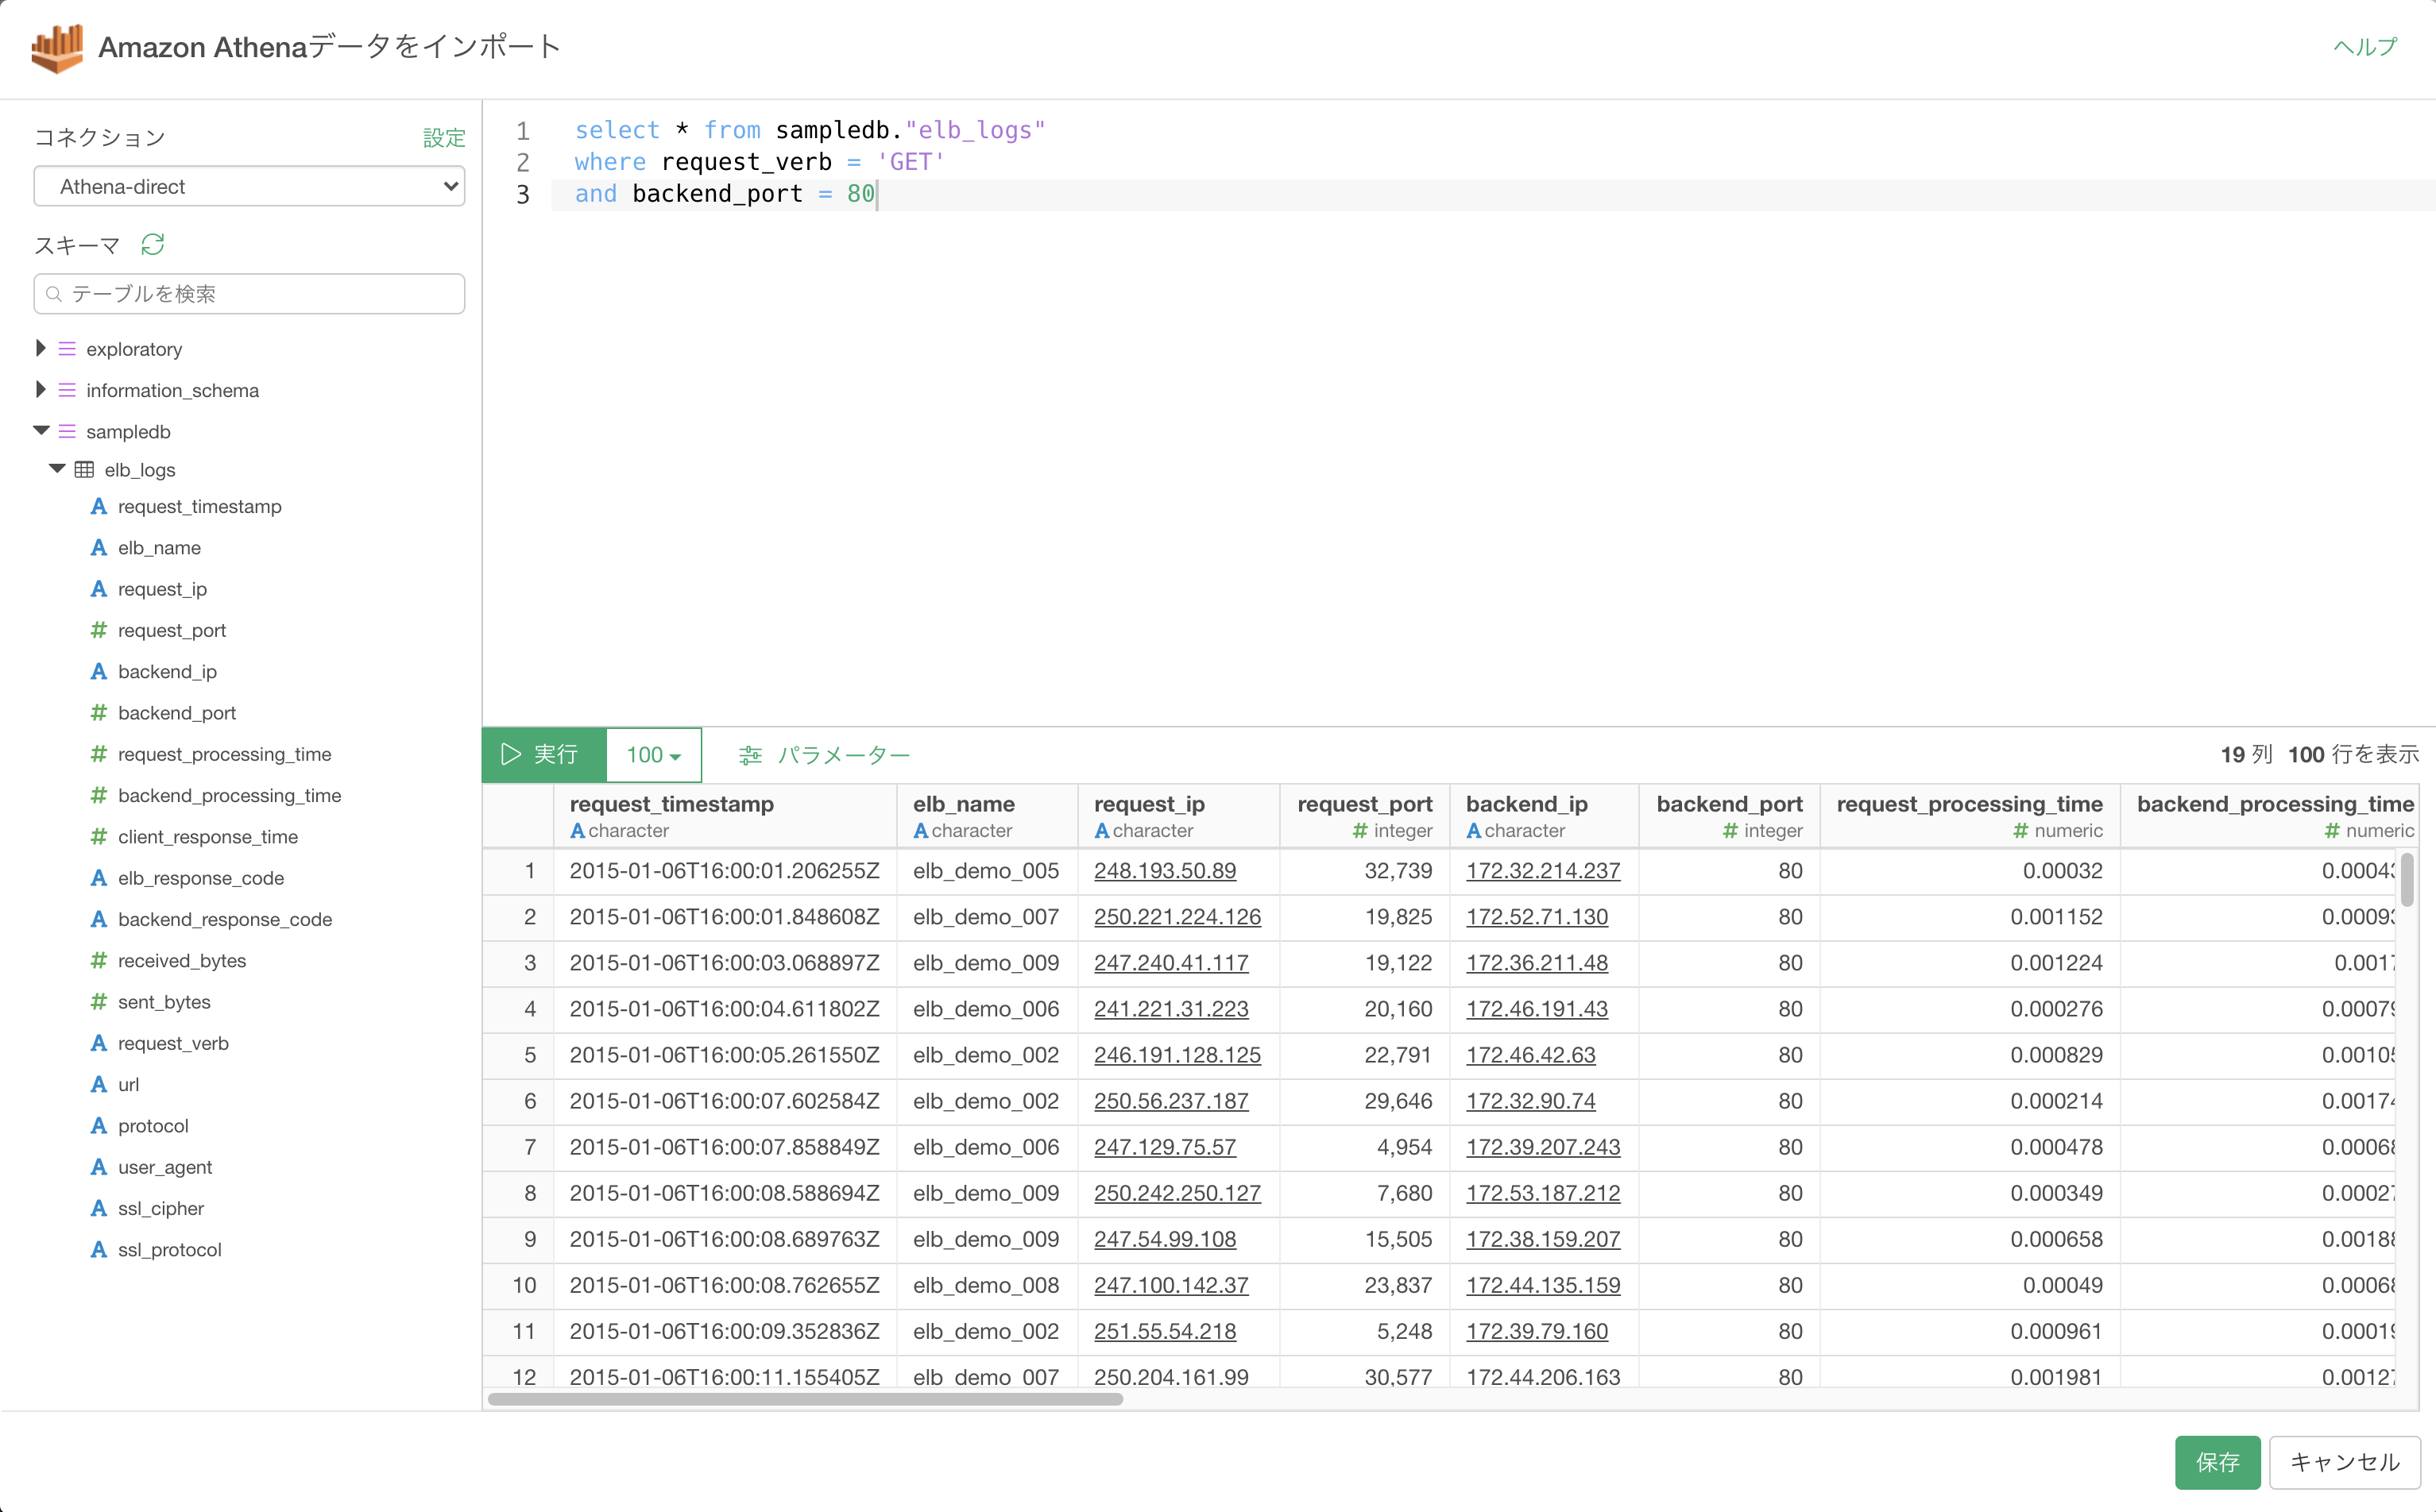Open backend IP link 172.32.214.237
Viewport: 2436px width, 1512px height.
coord(1543,871)
